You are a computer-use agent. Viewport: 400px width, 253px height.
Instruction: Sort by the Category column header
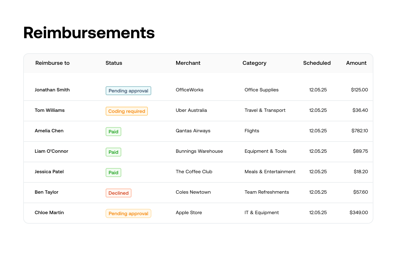pos(255,63)
